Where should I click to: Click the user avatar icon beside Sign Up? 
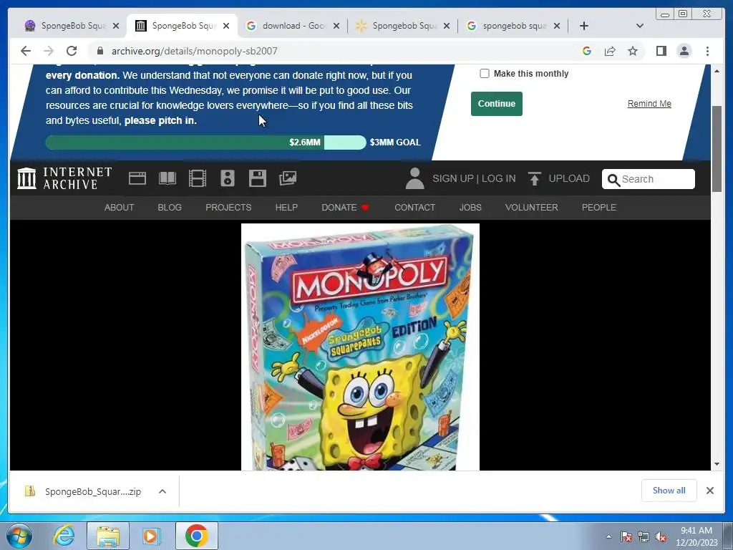tap(414, 178)
